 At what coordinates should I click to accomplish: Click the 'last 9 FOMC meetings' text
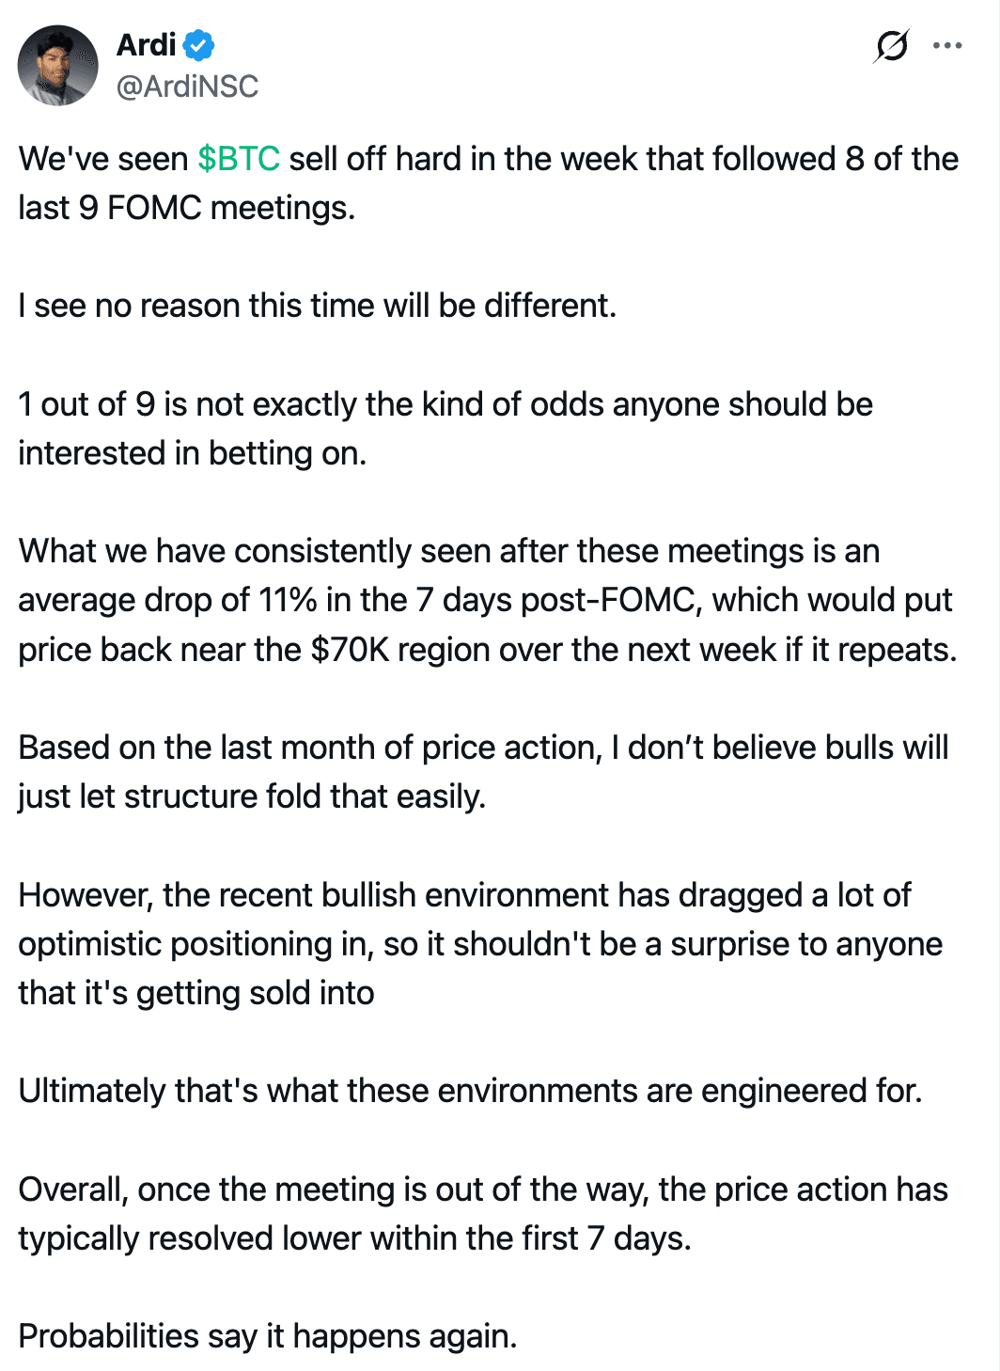coord(186,208)
